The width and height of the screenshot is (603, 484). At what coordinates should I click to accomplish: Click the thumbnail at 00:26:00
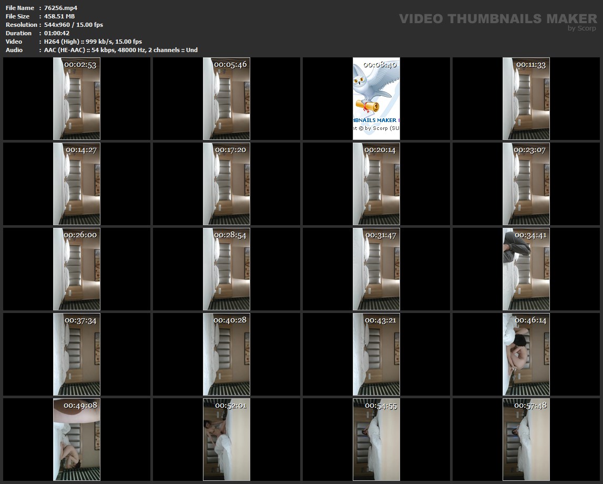pos(77,269)
